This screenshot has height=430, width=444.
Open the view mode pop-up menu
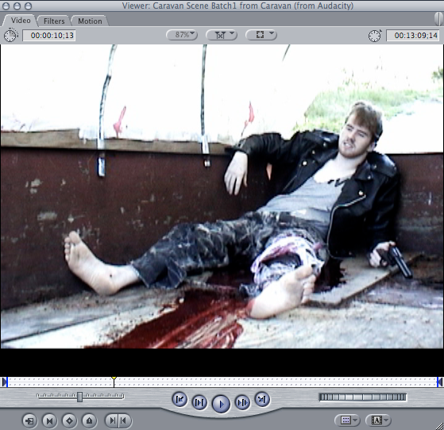click(261, 35)
